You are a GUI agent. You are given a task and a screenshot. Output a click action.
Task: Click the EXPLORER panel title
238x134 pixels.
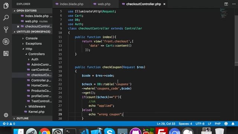[23, 4]
